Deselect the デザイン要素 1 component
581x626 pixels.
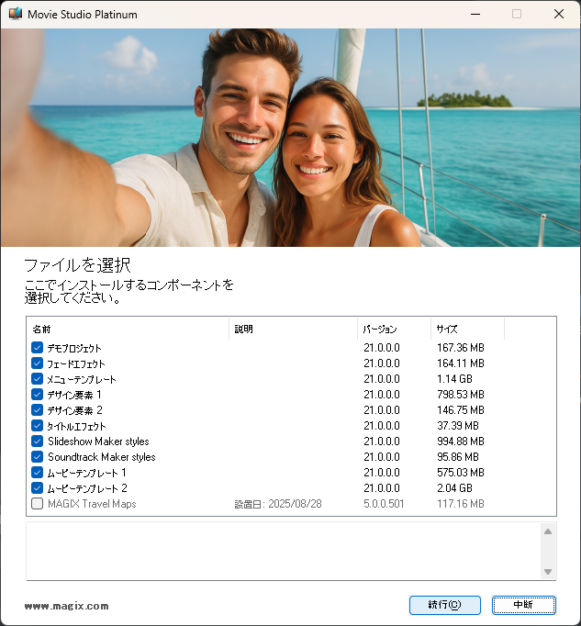(37, 395)
